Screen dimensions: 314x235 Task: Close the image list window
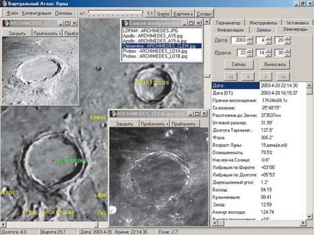click(198, 23)
